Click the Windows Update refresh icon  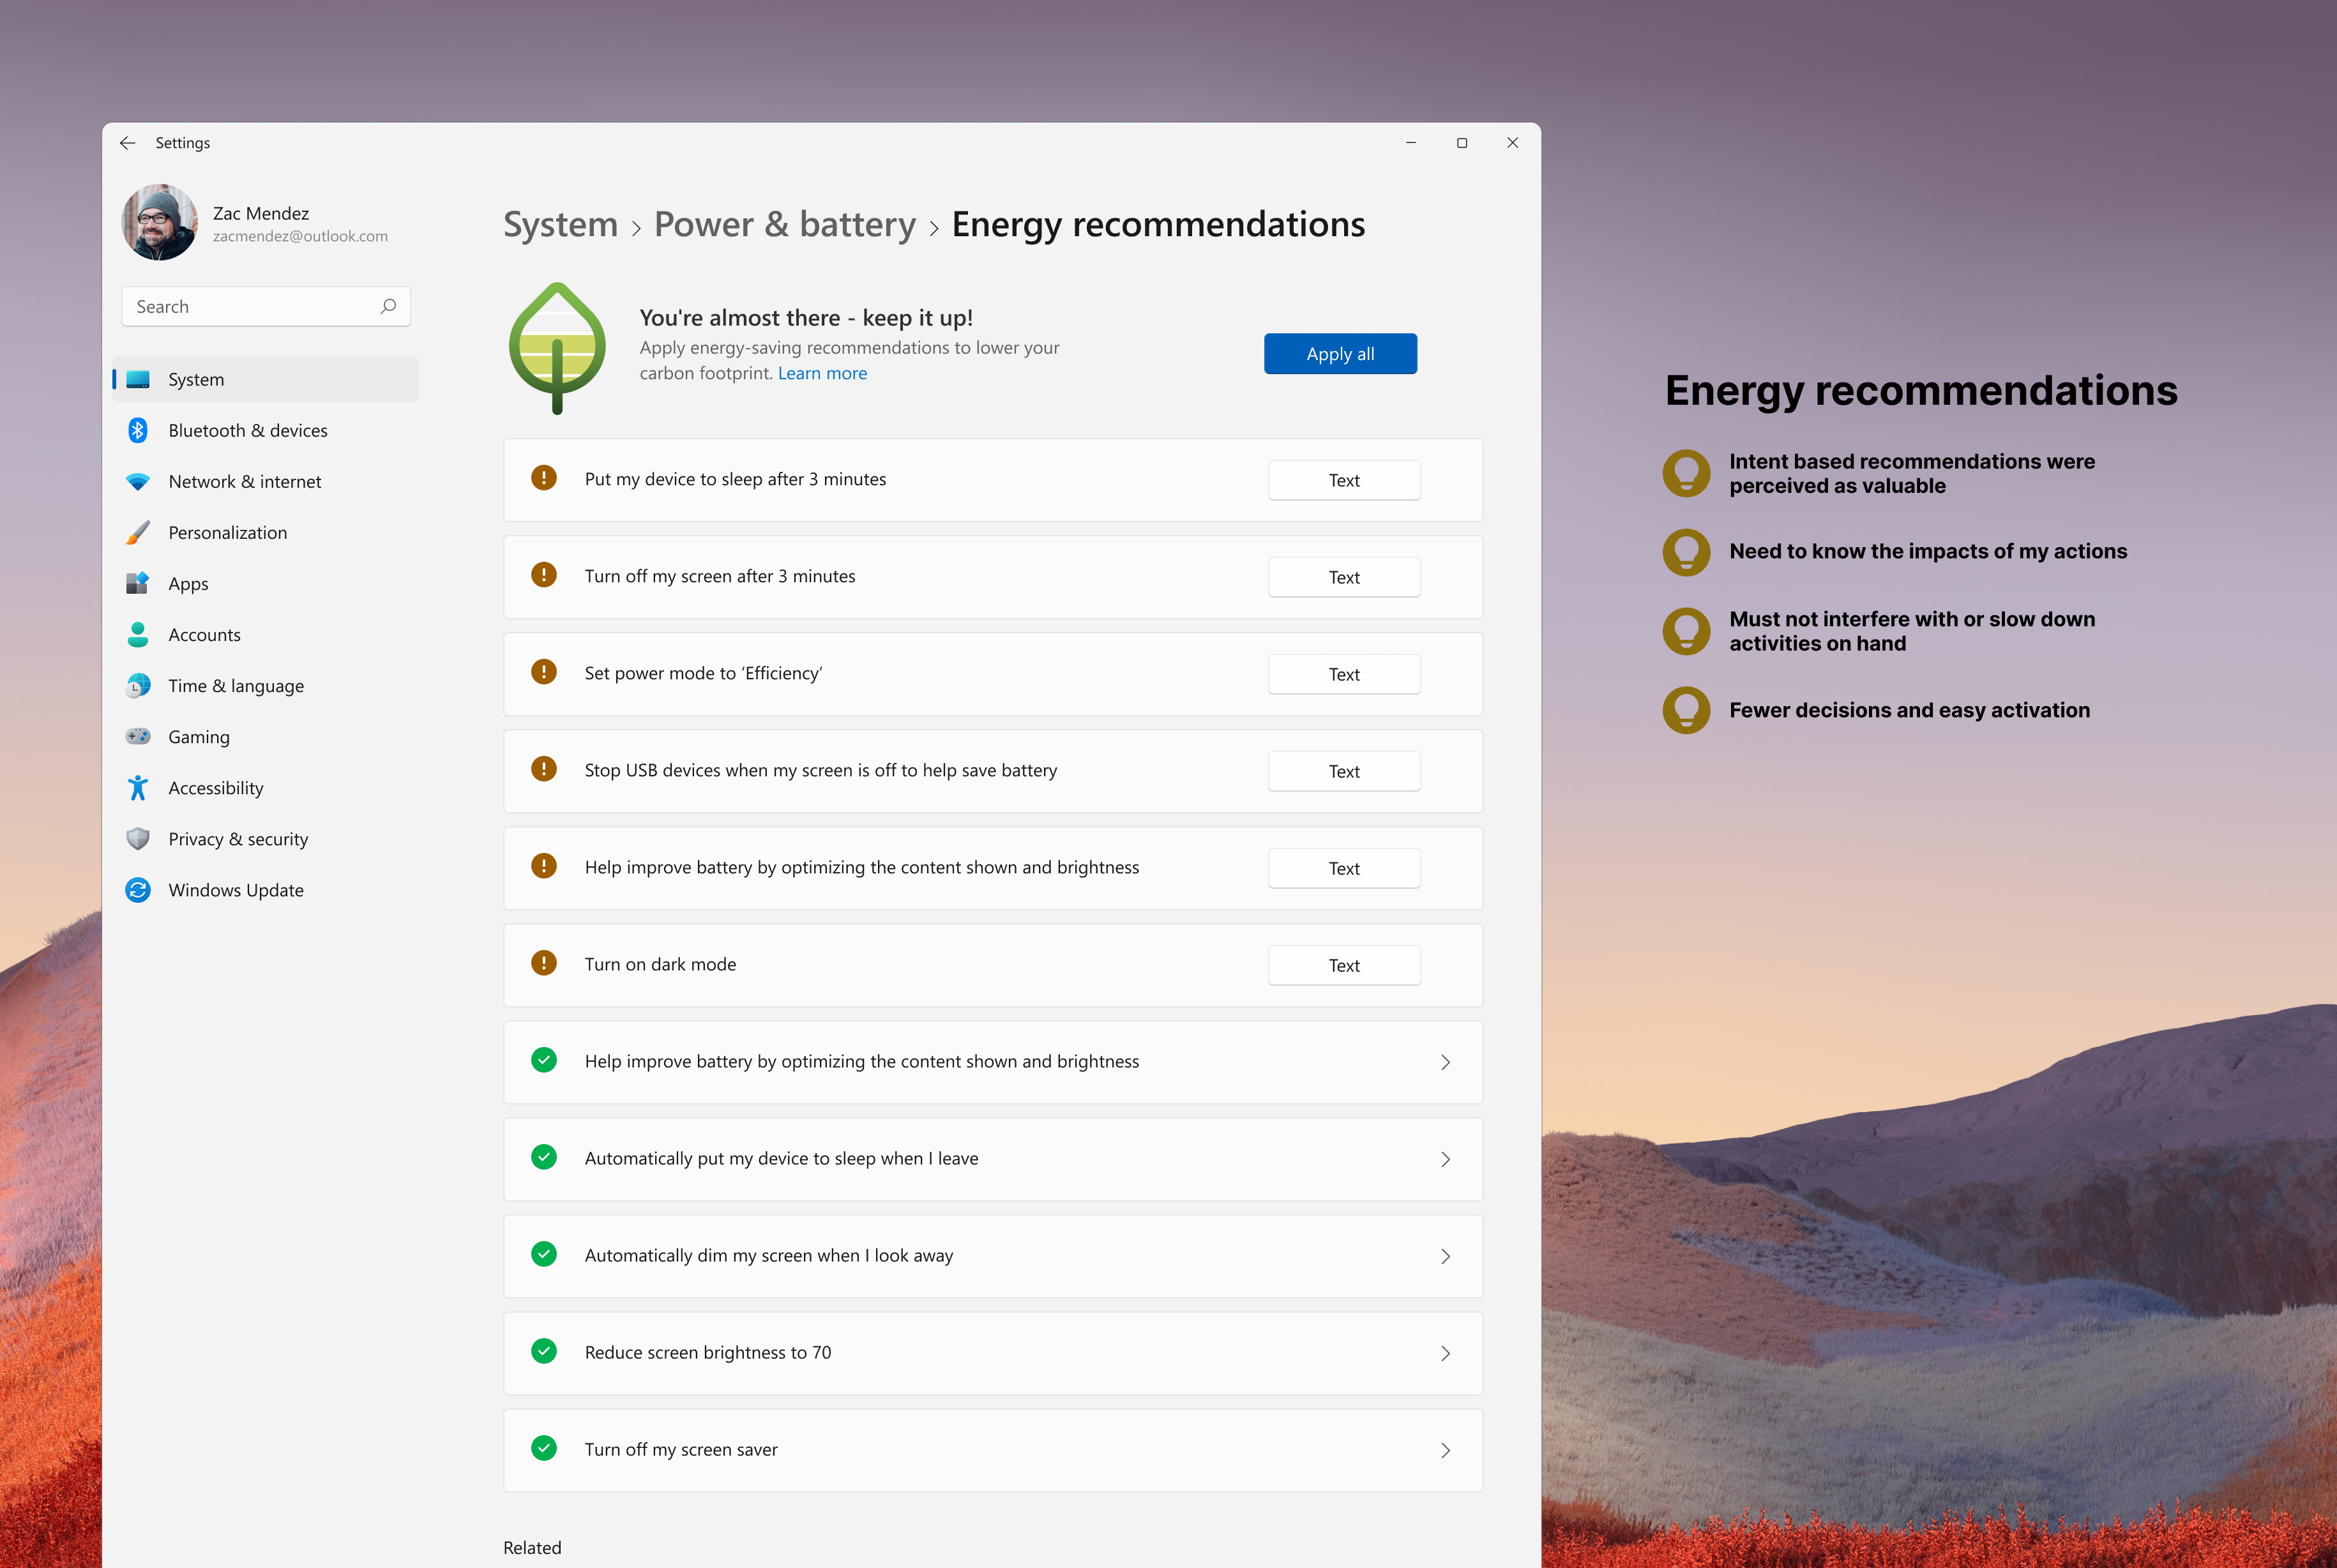point(138,890)
